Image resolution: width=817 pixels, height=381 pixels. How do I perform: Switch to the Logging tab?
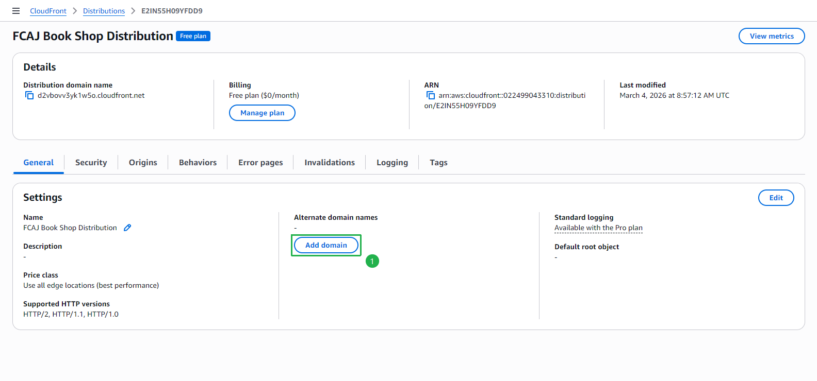click(x=392, y=163)
